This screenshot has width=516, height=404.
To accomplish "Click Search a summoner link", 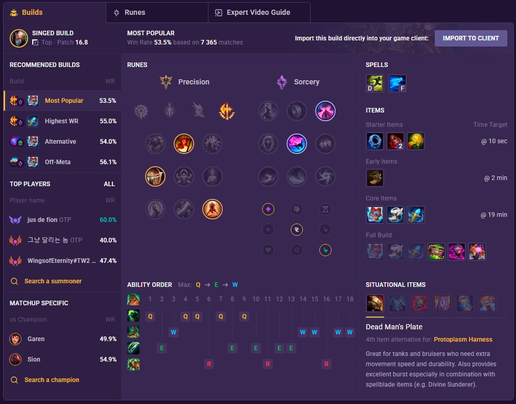I will pos(53,281).
